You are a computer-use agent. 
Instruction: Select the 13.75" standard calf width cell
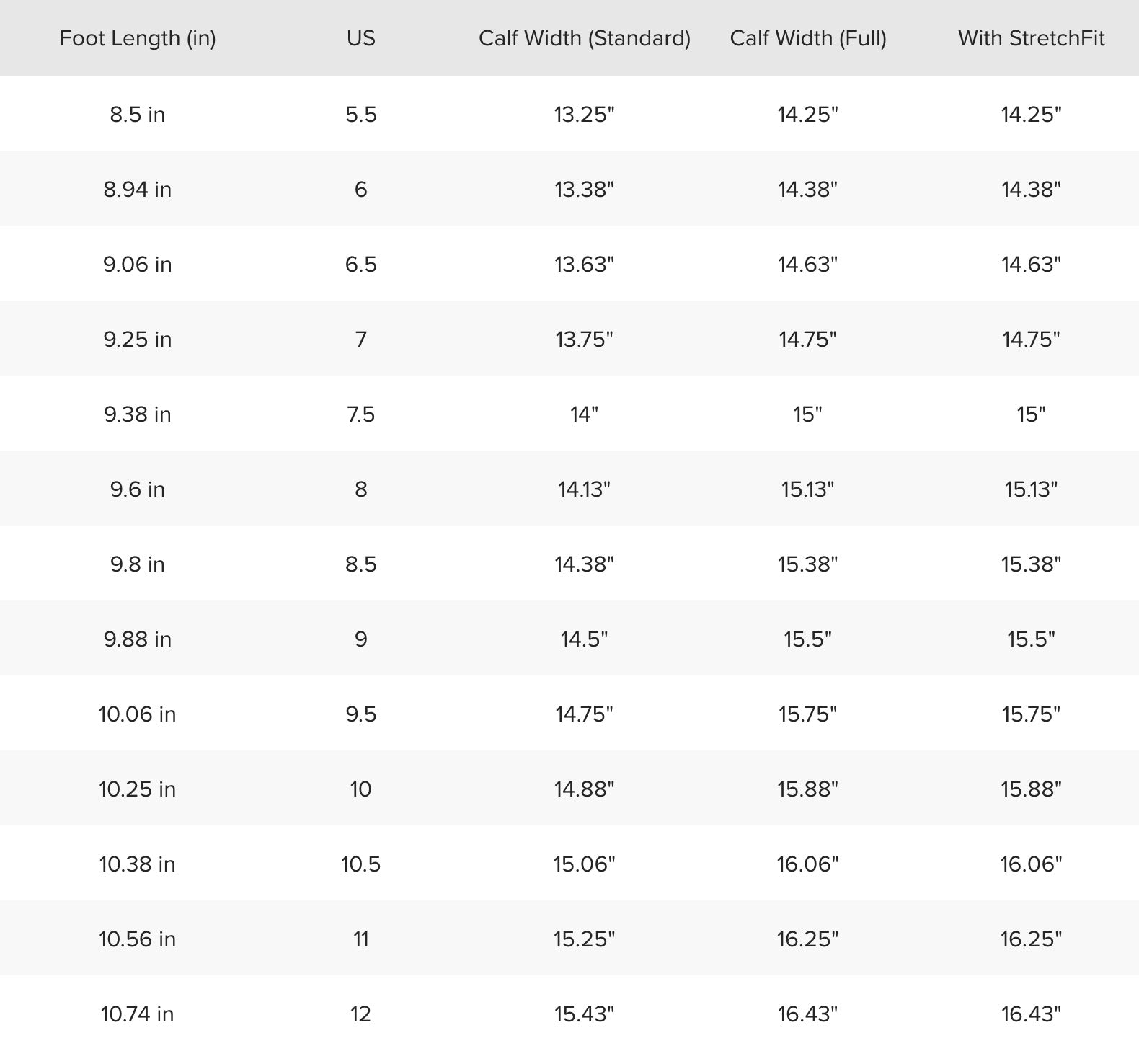point(584,340)
